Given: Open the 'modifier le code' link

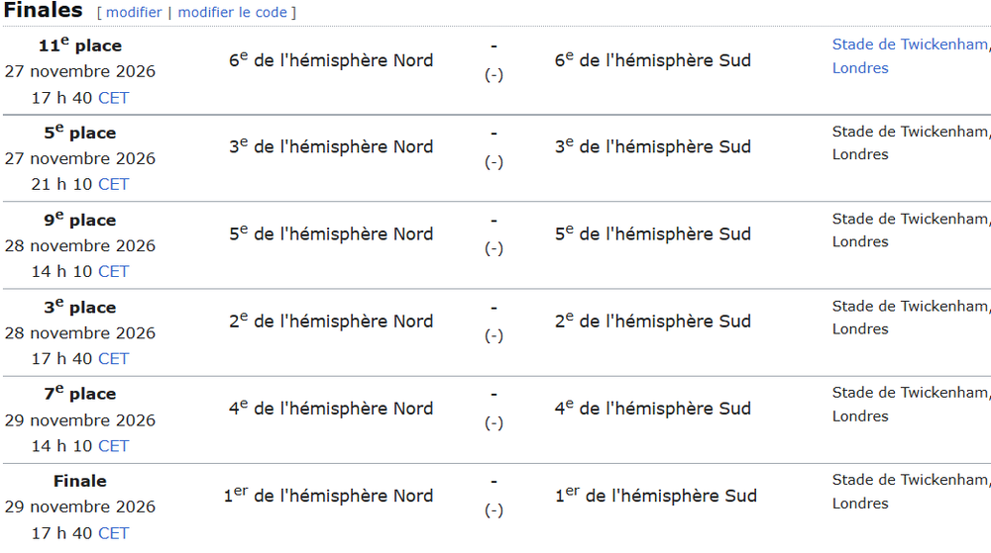Looking at the screenshot, I should click(x=232, y=12).
